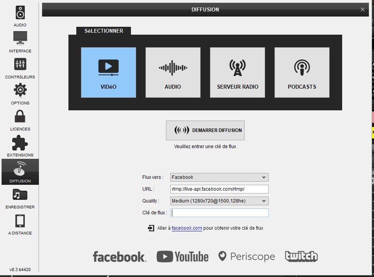Viewport: 374px width, 277px height.
Task: Click the URL rtmp input field
Action: point(219,189)
